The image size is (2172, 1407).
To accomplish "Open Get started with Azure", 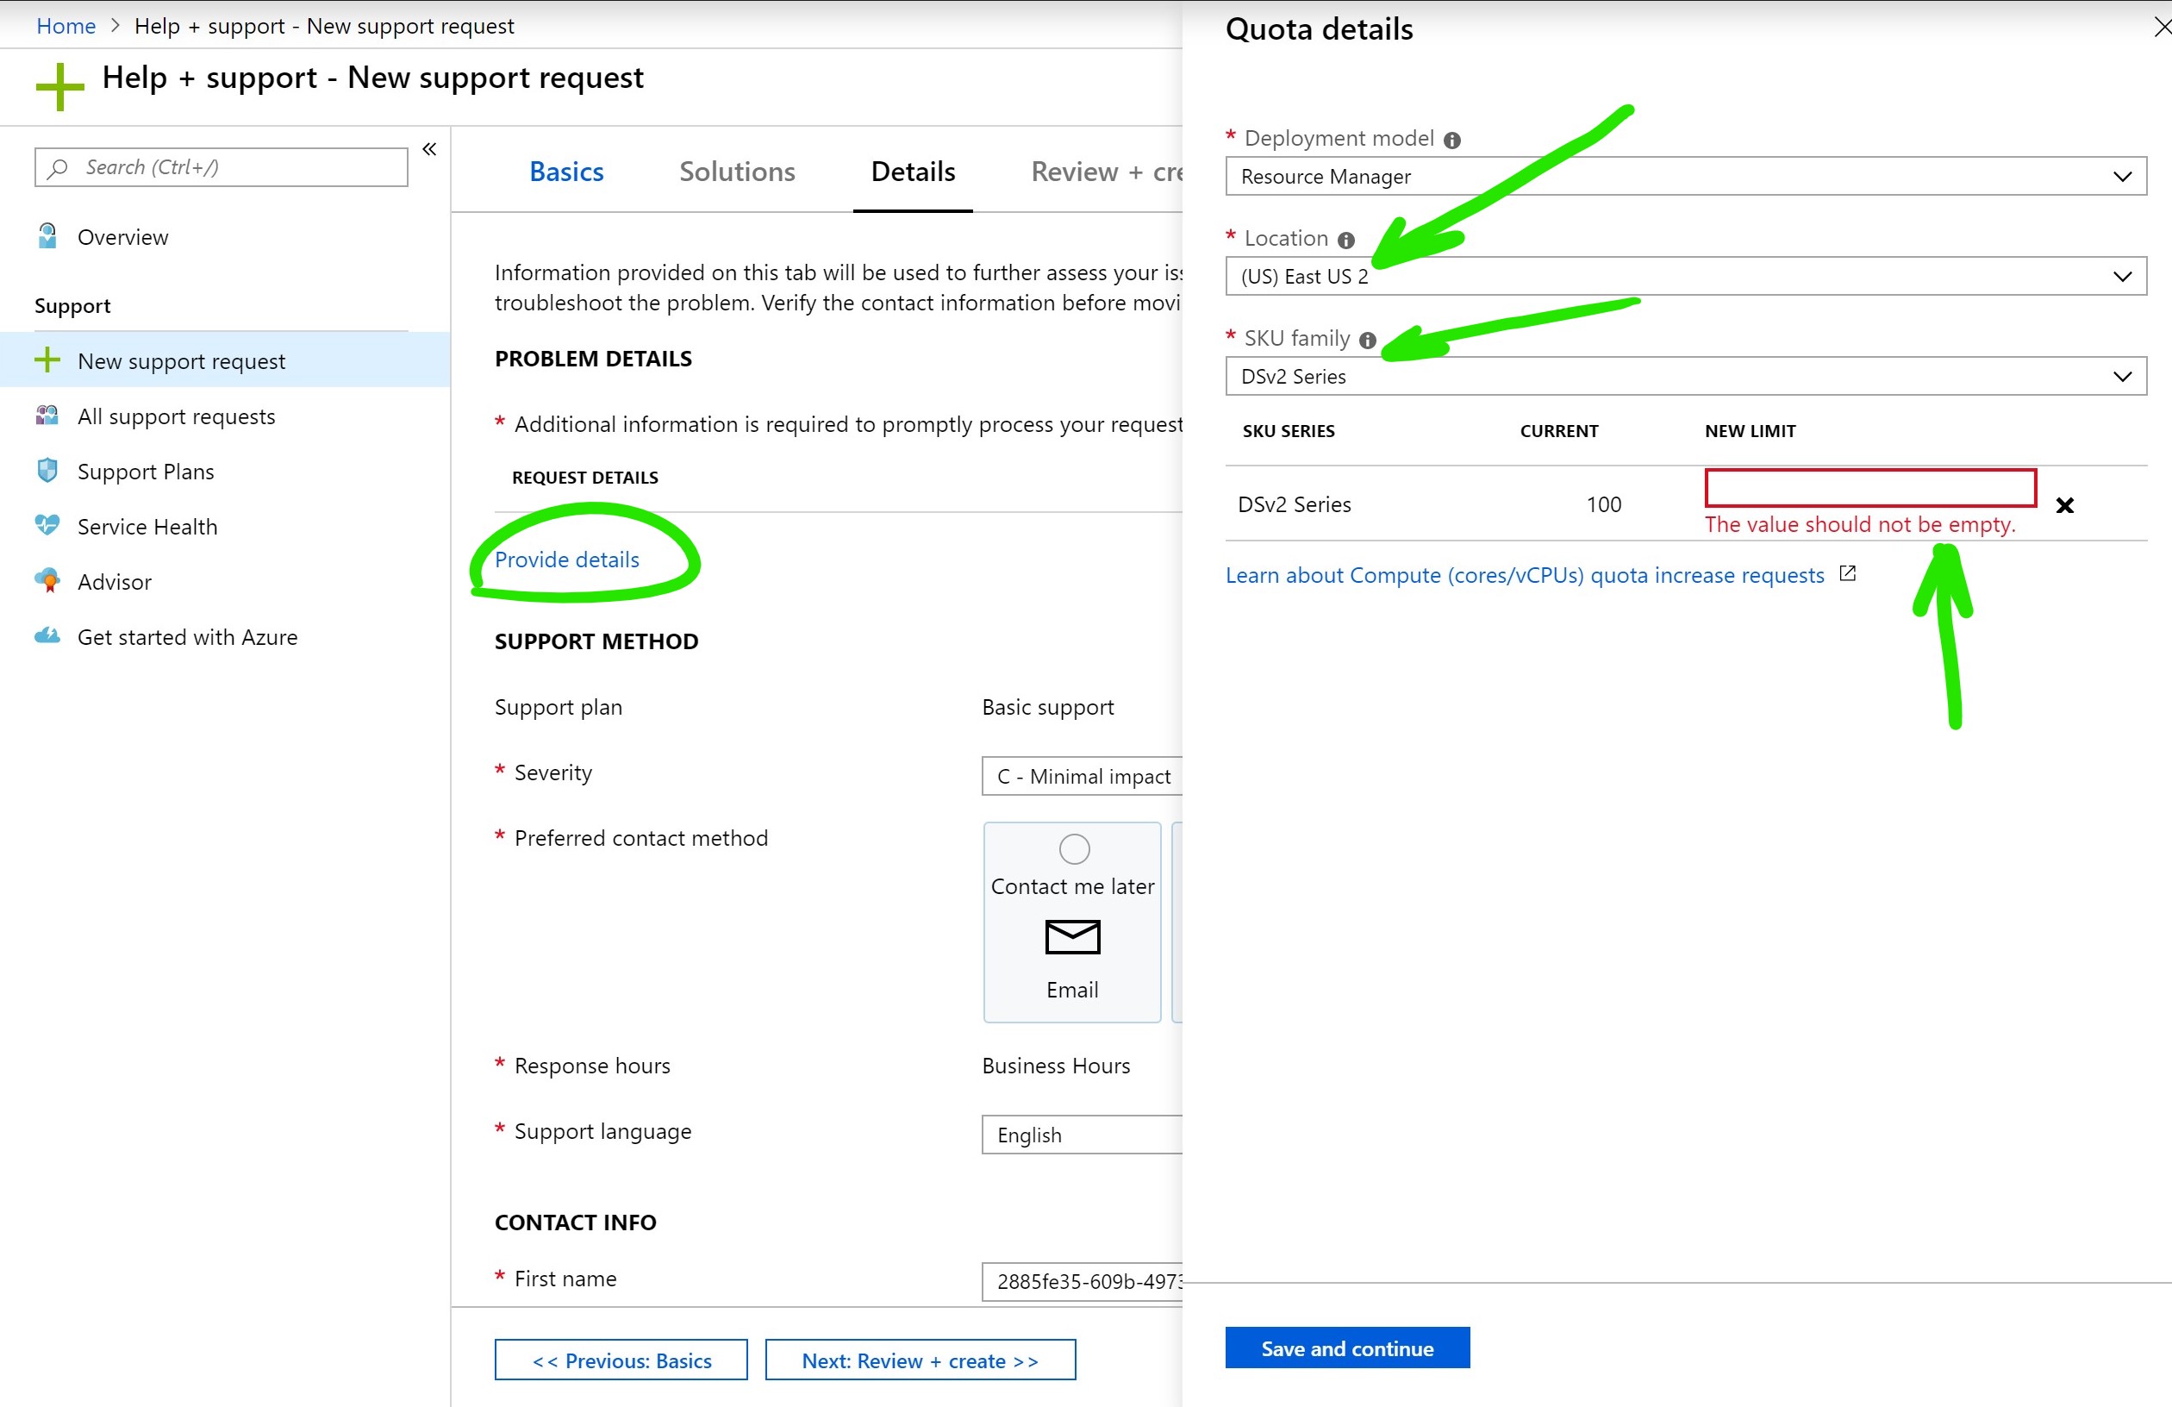I will [186, 636].
